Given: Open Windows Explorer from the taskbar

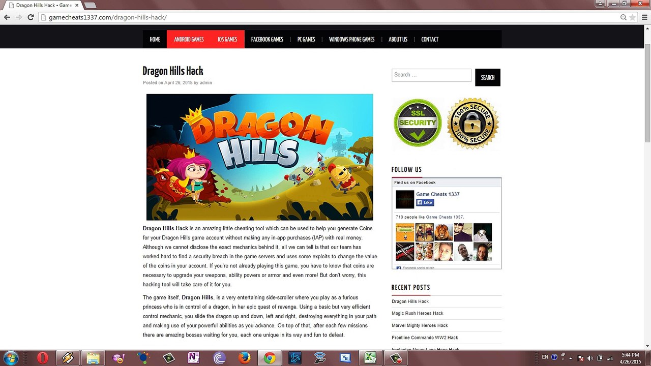Looking at the screenshot, I should 93,358.
